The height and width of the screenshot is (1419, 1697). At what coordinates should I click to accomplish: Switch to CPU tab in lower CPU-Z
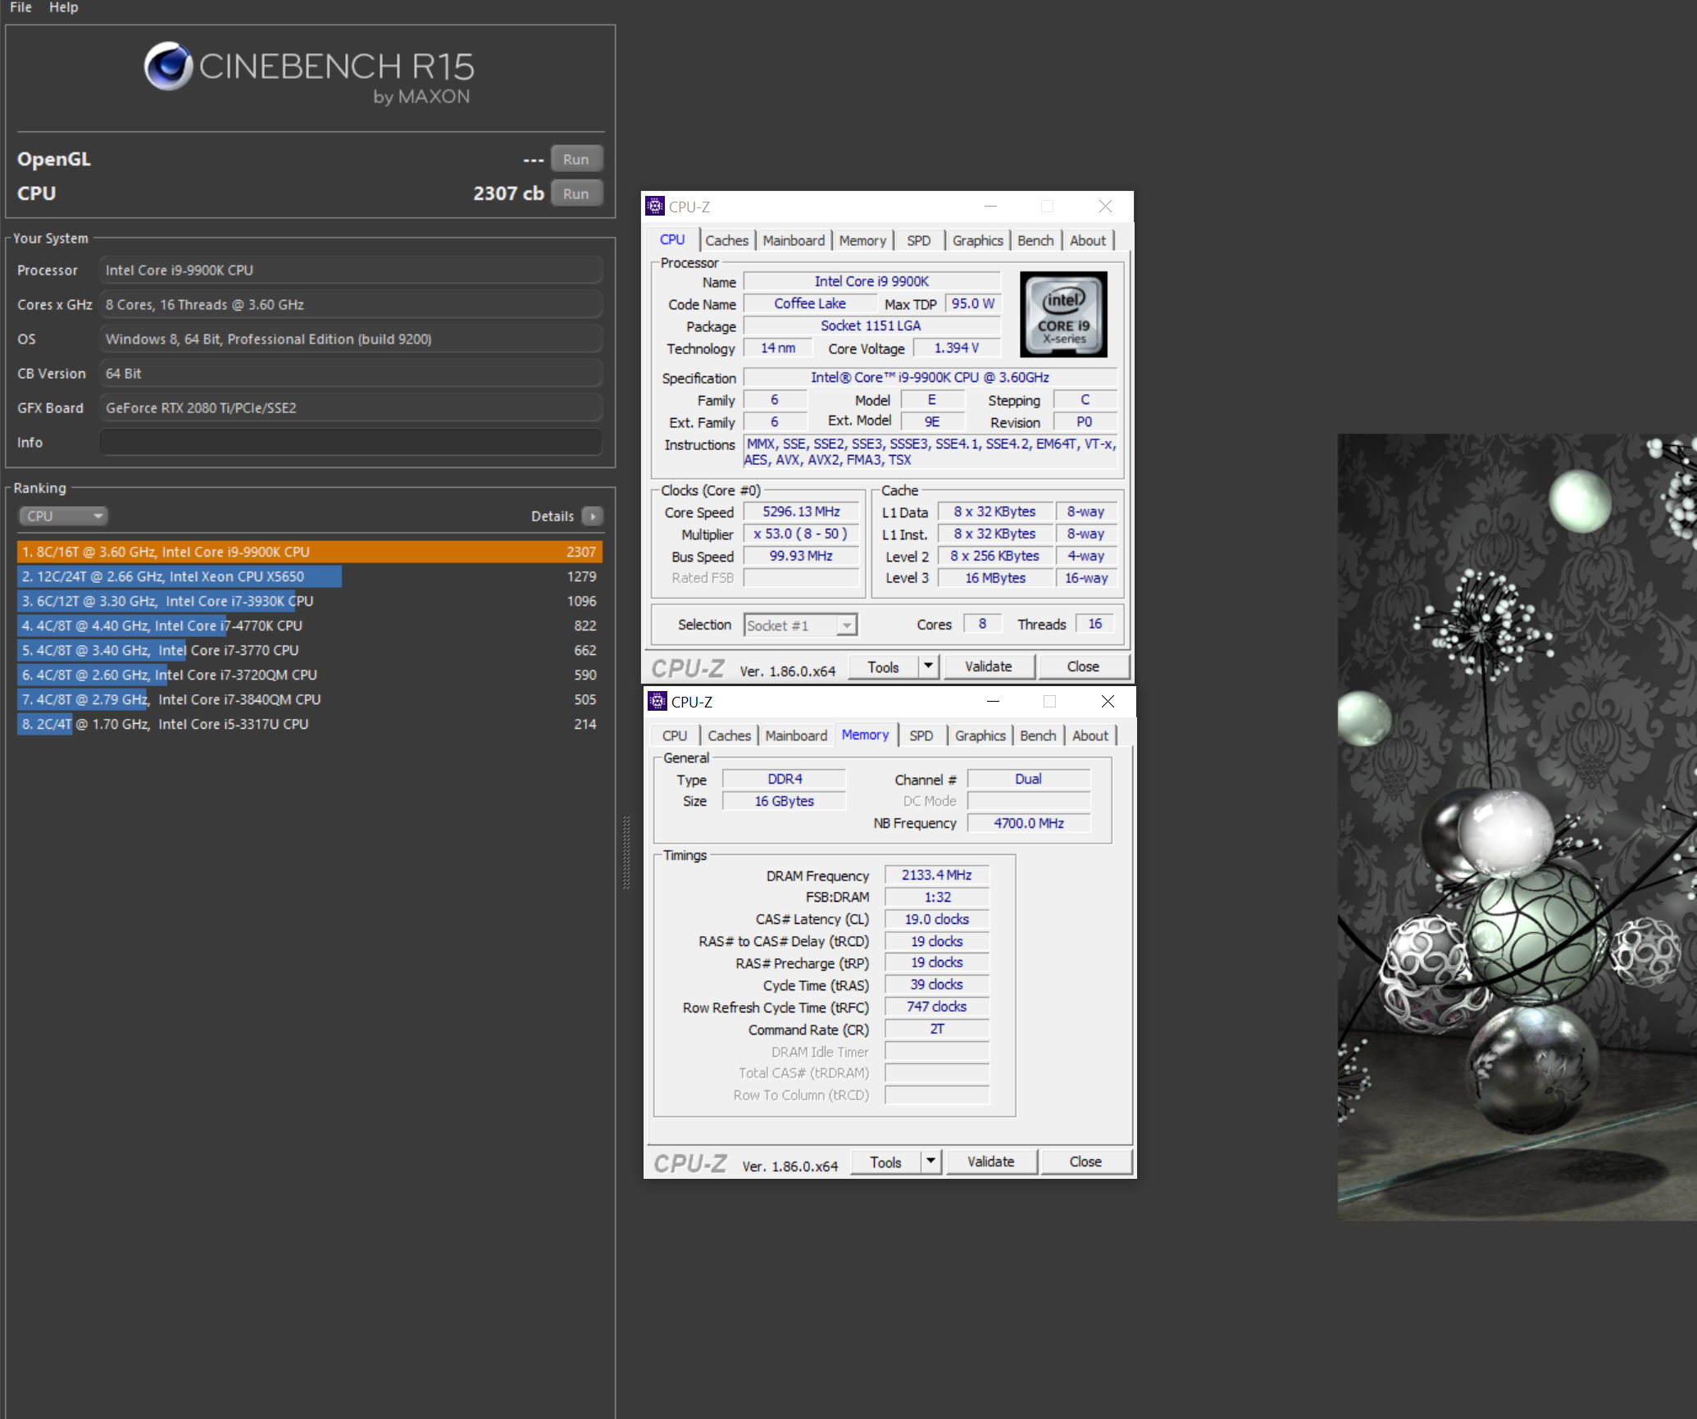pyautogui.click(x=675, y=735)
